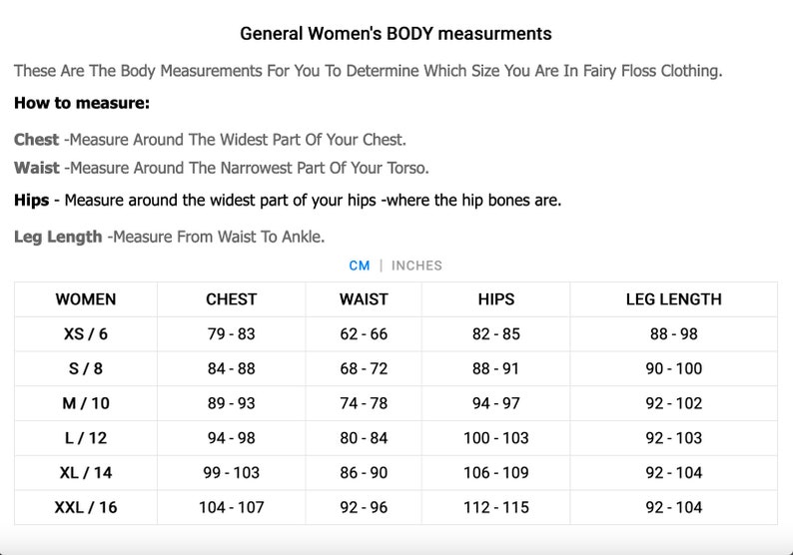Click the 88 - 98 leg length cell
Screen dimensions: 793x555
tap(673, 334)
